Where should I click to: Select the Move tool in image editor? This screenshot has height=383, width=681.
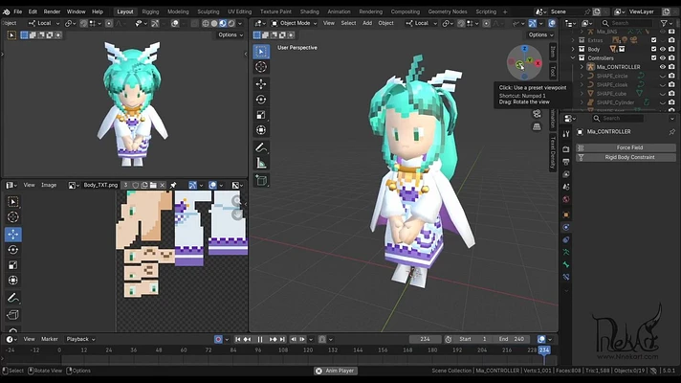pyautogui.click(x=13, y=235)
